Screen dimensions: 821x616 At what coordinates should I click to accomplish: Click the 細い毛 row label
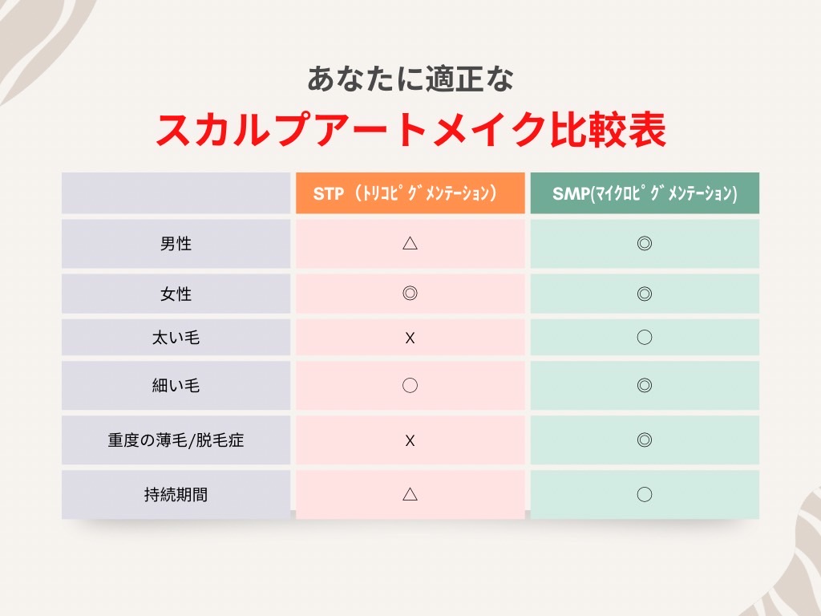coord(176,386)
